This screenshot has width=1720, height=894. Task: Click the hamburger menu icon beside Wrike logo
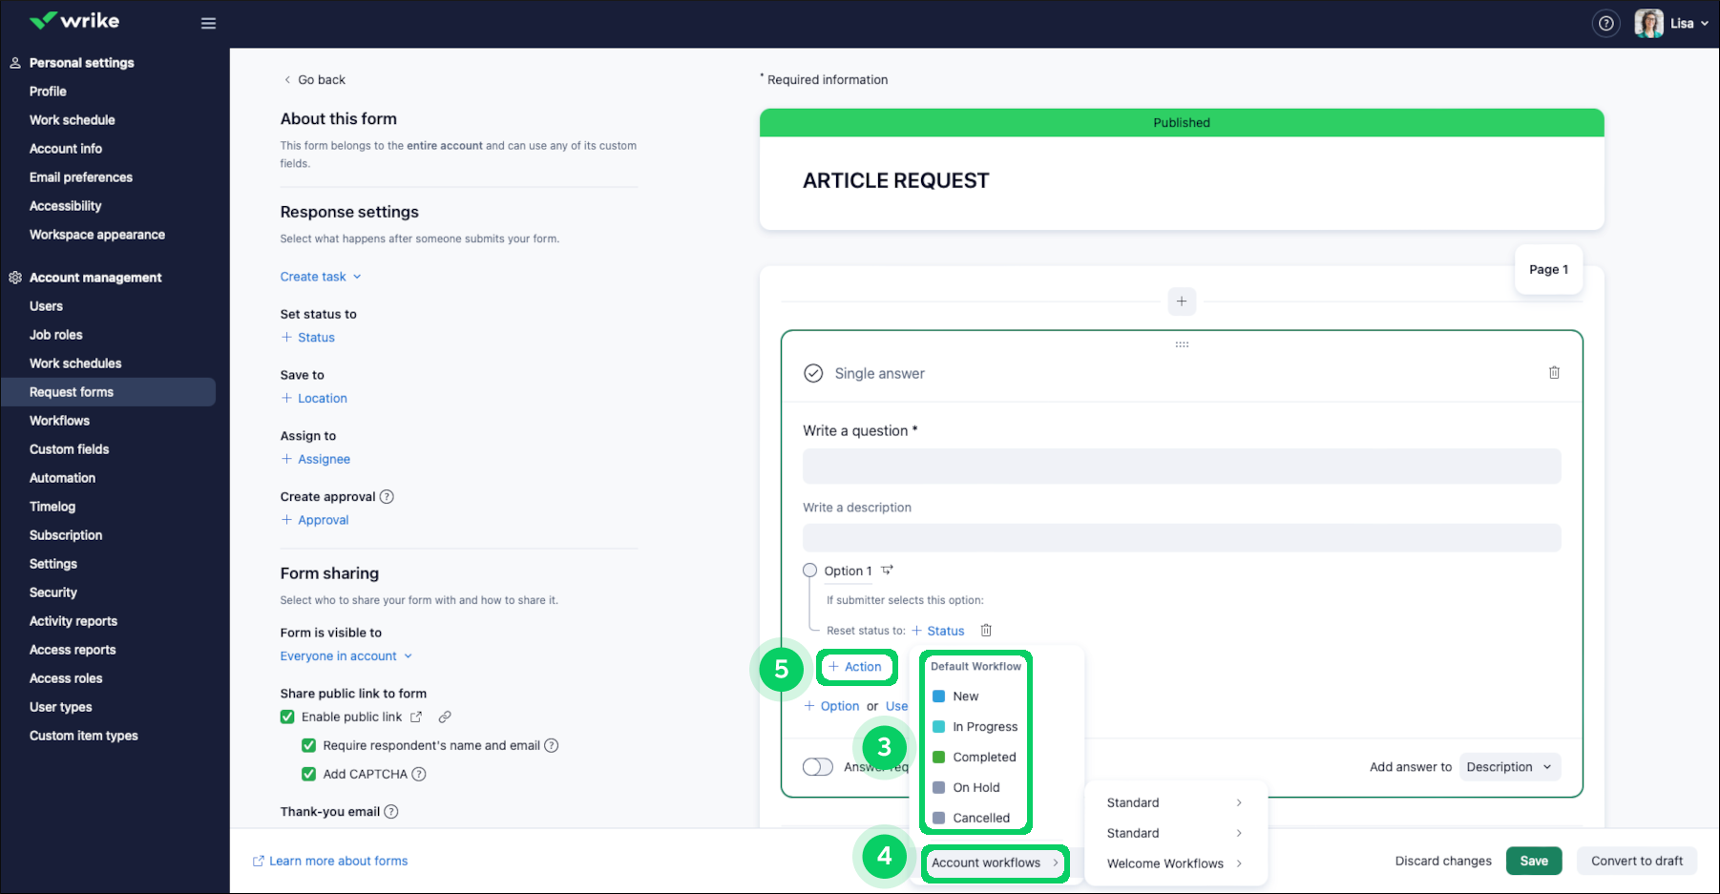point(208,23)
